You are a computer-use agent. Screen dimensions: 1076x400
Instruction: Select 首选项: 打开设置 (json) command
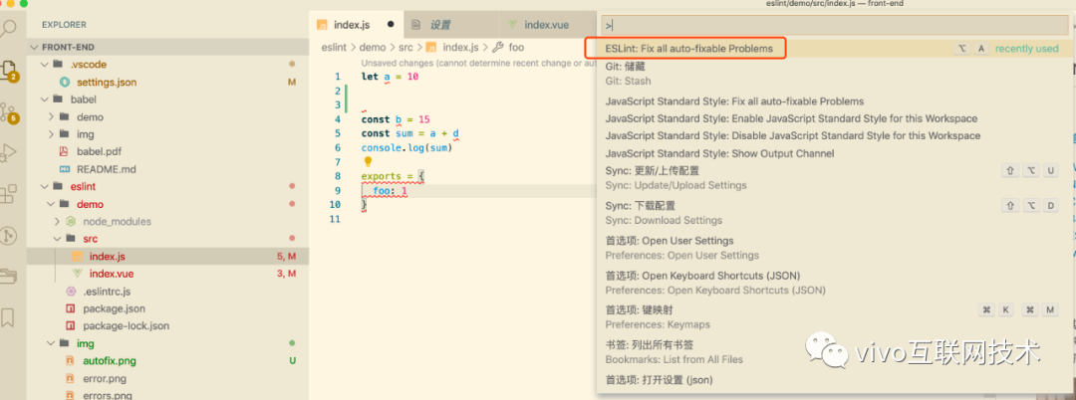coord(836,380)
